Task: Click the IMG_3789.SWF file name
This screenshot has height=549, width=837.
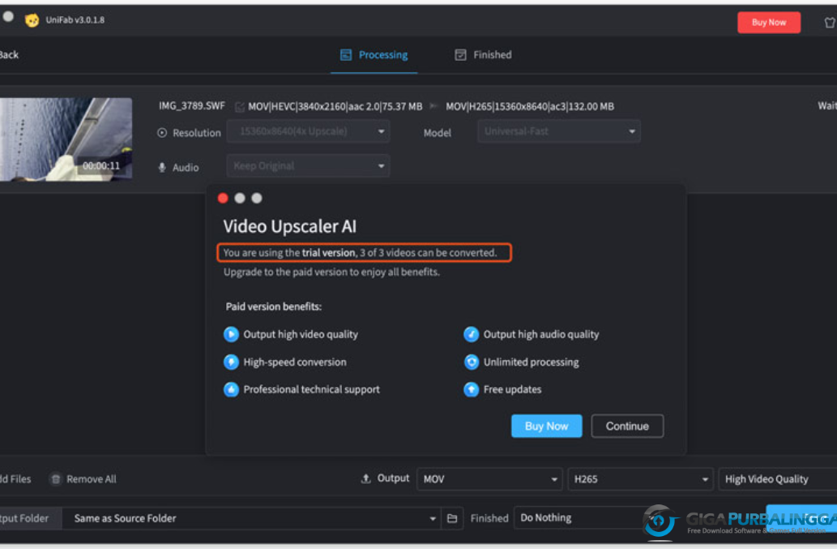Action: (x=192, y=105)
